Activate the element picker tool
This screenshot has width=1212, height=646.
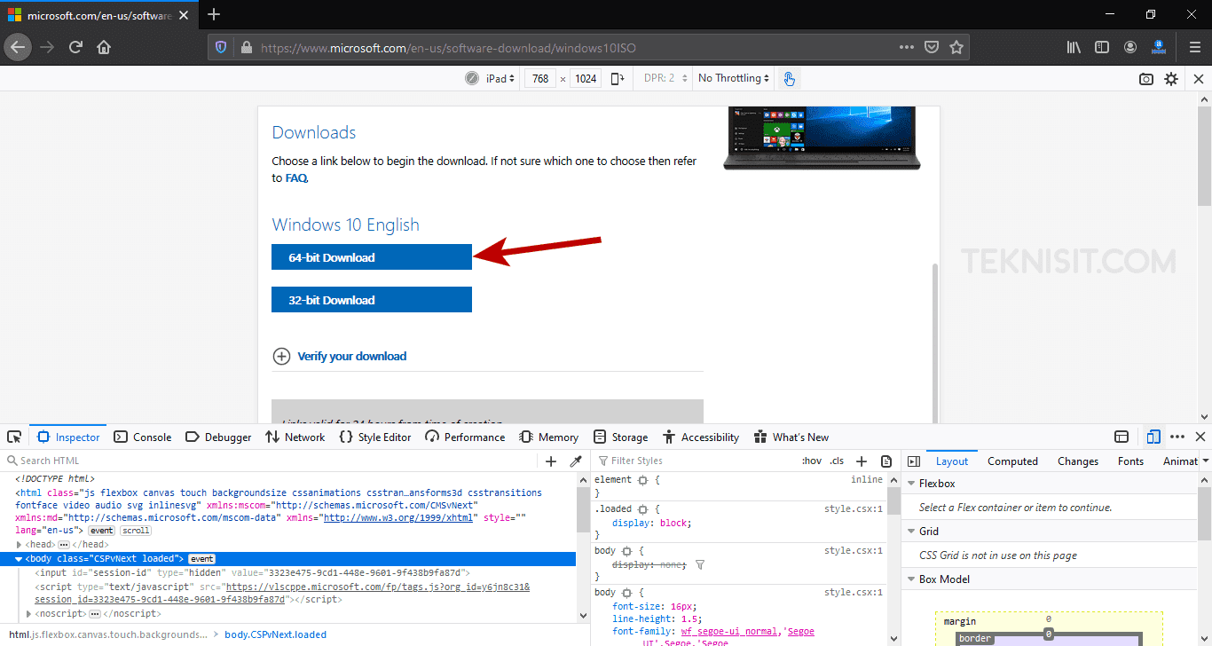[14, 437]
